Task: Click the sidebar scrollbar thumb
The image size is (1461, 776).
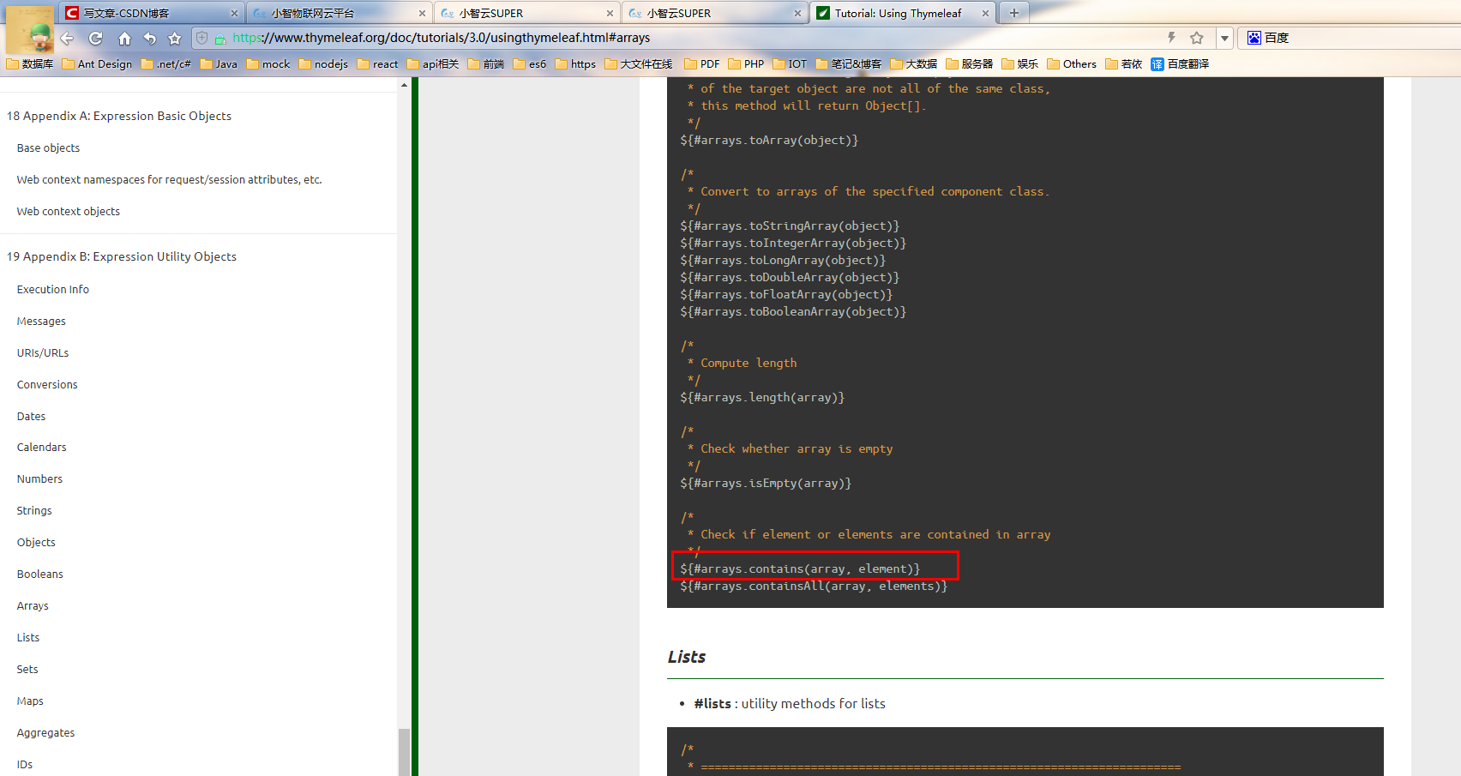Action: (404, 752)
